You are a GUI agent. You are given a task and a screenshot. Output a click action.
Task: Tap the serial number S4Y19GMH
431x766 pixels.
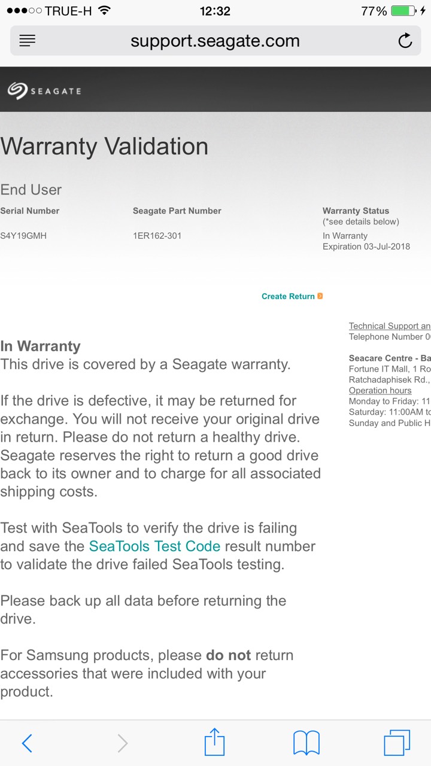coord(23,236)
